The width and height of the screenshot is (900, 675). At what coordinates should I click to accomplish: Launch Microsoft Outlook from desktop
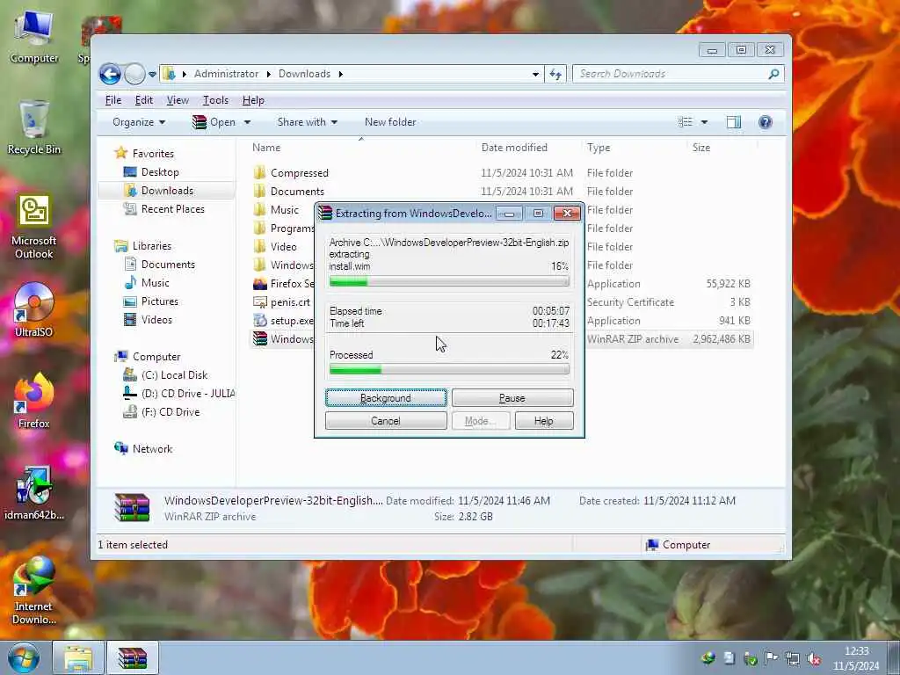click(34, 226)
